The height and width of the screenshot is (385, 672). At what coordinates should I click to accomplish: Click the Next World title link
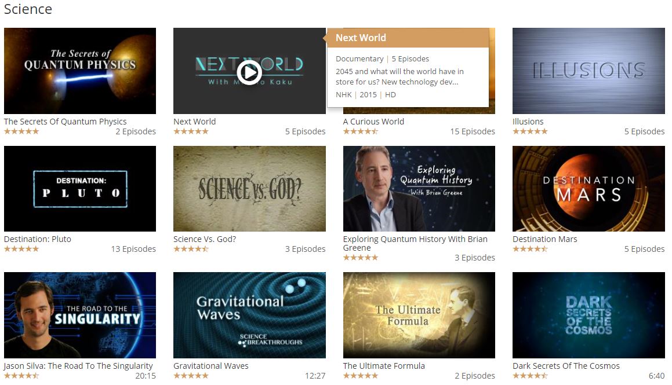point(195,122)
